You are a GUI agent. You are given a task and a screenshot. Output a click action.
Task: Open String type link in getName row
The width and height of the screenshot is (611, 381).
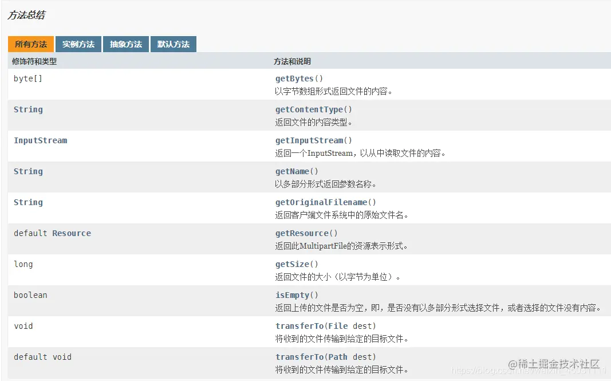pyautogui.click(x=28, y=171)
